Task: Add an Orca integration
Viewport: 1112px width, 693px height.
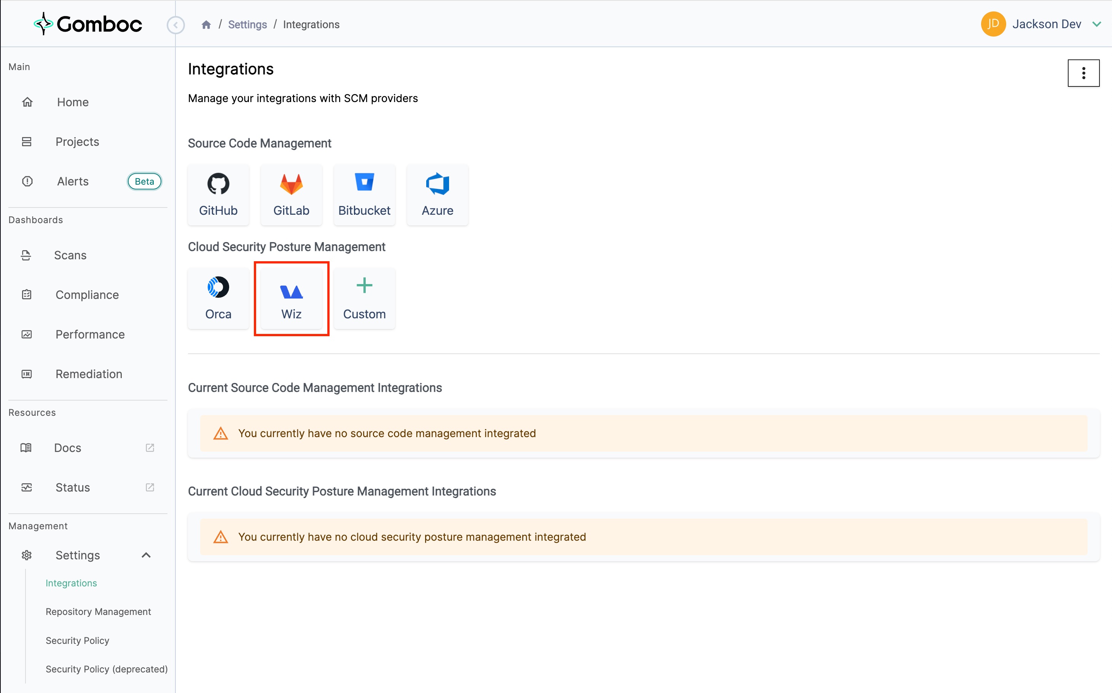Action: (x=218, y=299)
